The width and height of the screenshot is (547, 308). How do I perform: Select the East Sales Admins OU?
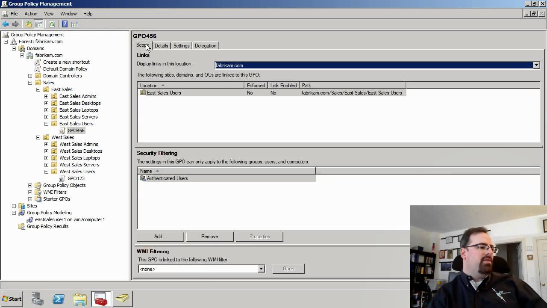coord(78,96)
